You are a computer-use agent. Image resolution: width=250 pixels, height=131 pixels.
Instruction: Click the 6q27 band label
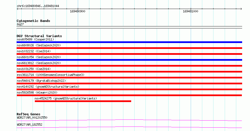[x=20, y=24]
